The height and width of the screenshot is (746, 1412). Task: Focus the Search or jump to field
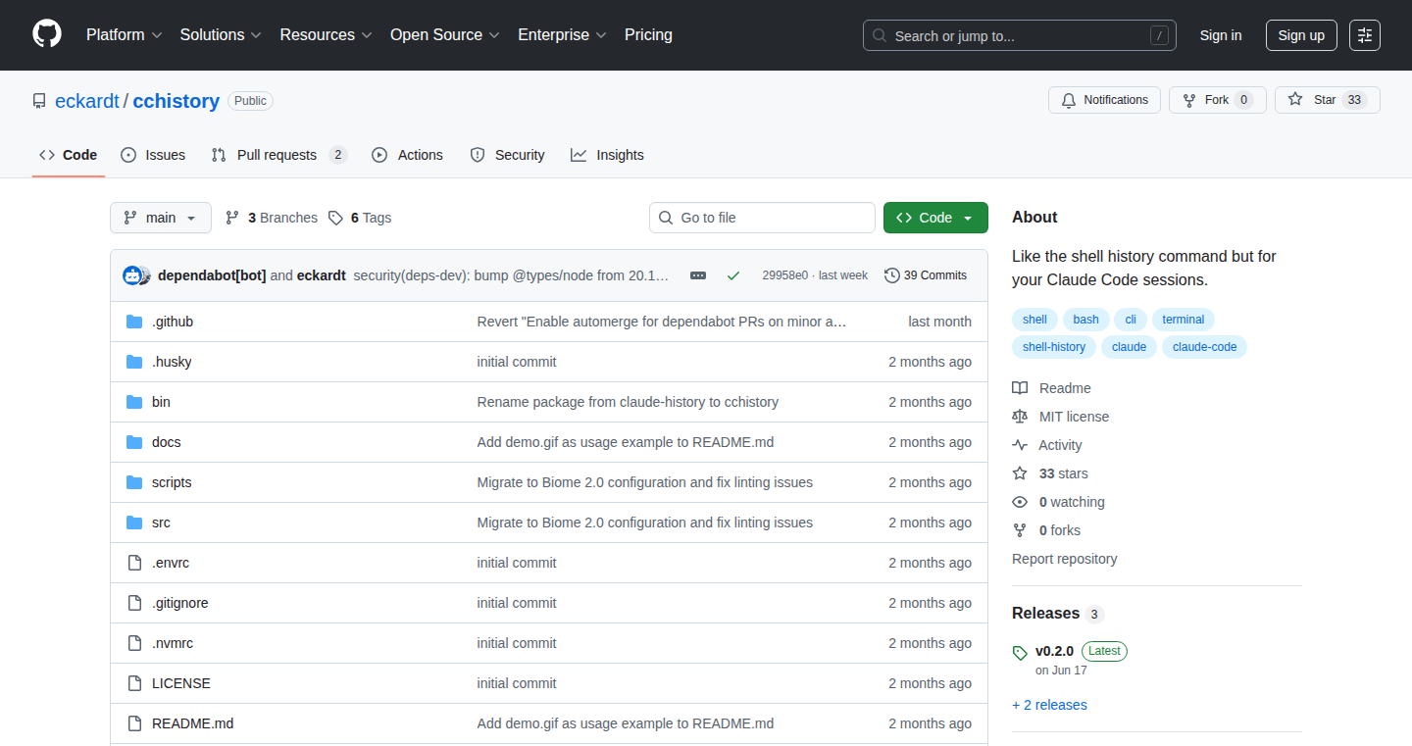(x=1019, y=35)
